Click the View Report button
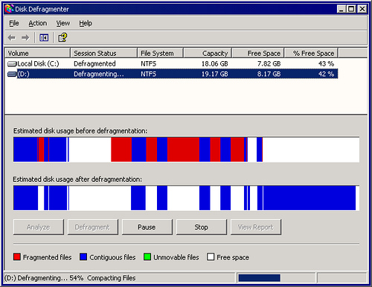Viewport: 372px width, 287px height. pyautogui.click(x=256, y=227)
